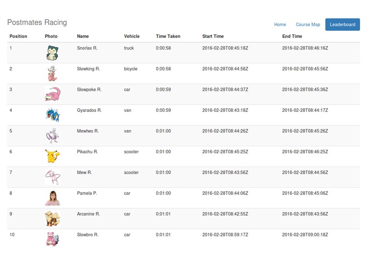Select the name Arcanine R.
369x262 pixels.
point(89,214)
